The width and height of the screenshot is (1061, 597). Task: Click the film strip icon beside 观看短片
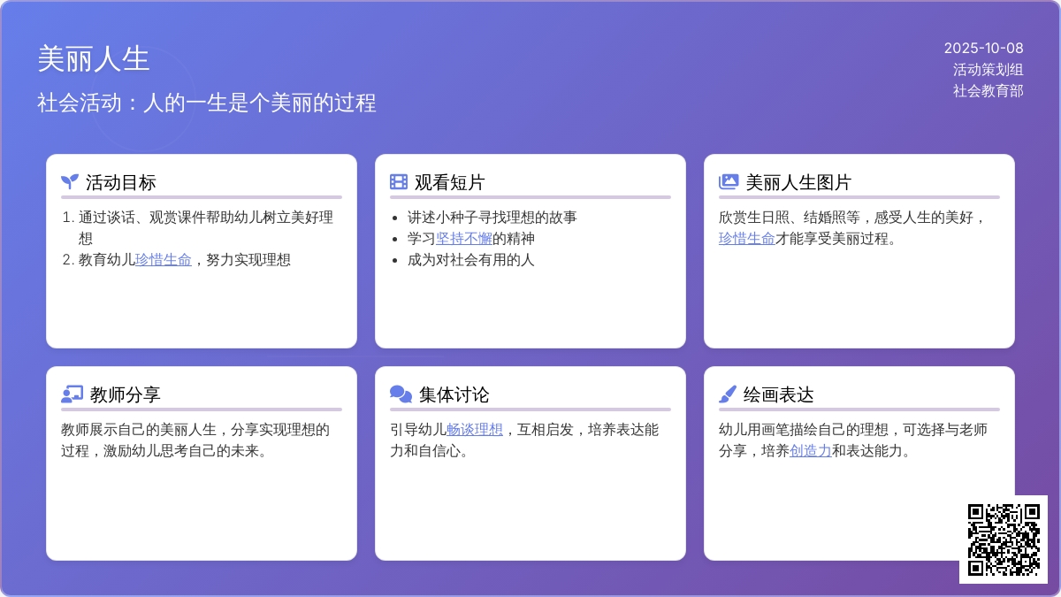tap(399, 182)
